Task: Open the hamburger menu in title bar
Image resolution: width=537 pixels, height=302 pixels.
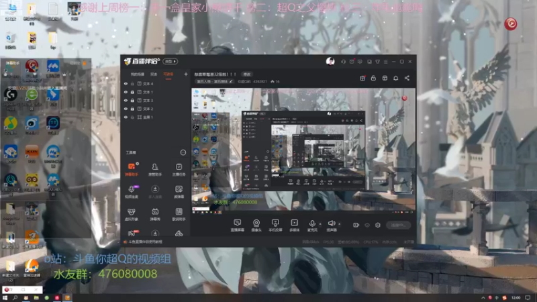Action: pos(385,62)
